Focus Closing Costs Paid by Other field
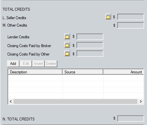Viewport: 147px width, 125px height. click(90, 54)
